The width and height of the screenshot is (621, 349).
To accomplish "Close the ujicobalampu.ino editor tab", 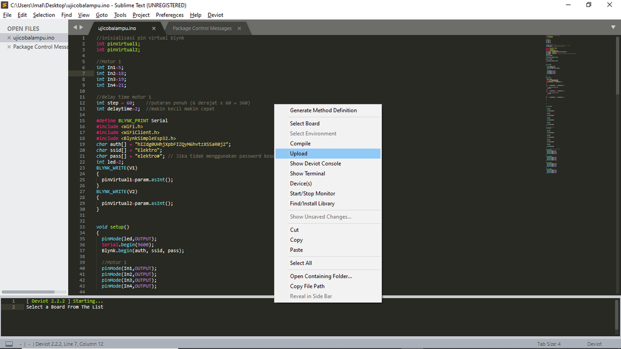I will 153,27.
